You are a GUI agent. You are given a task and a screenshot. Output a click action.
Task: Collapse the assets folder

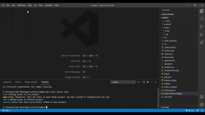click(179, 28)
